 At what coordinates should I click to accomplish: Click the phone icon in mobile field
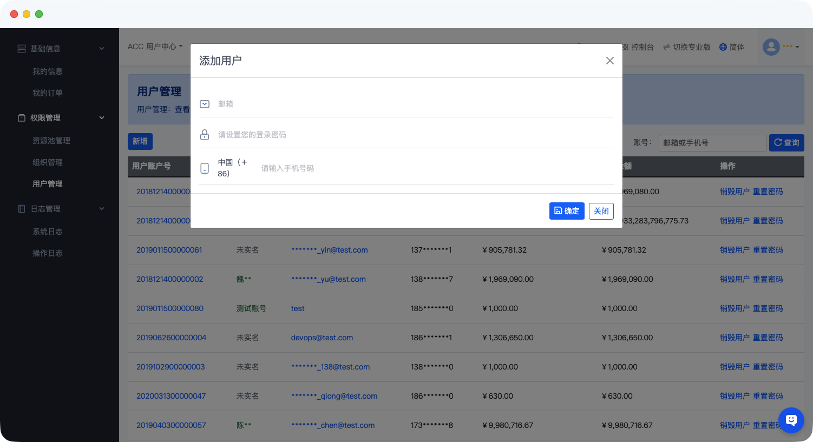(205, 168)
